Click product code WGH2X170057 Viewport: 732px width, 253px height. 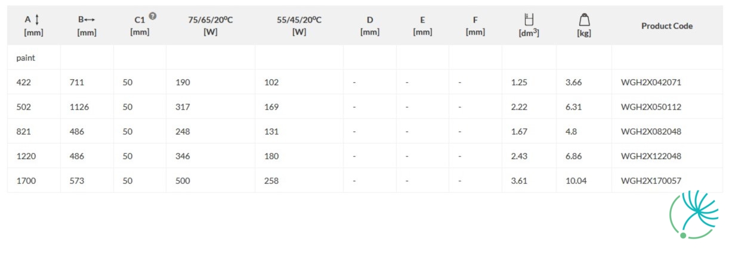coord(651,180)
